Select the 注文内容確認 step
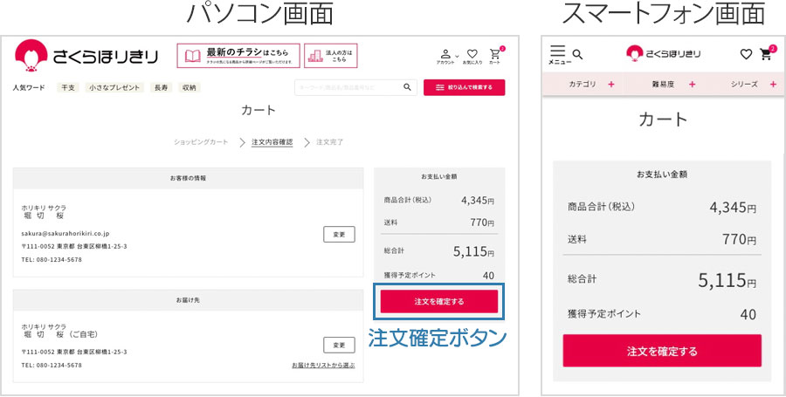This screenshot has height=397, width=786. pos(272,142)
